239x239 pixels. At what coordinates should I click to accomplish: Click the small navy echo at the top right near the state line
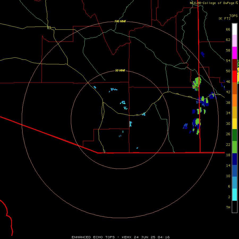coord(203,54)
